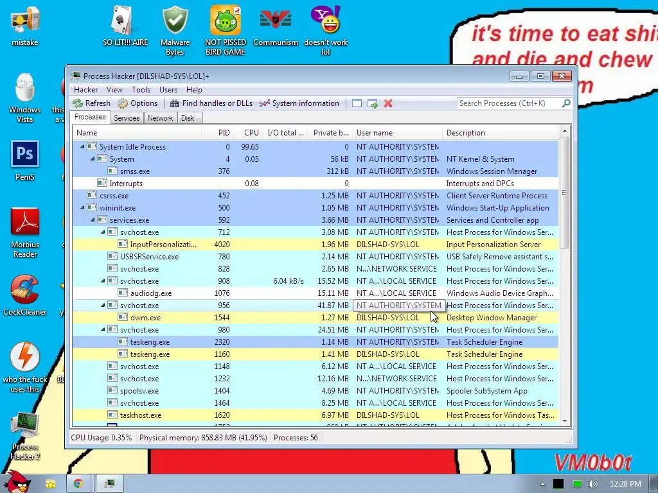The image size is (658, 493).
Task: Click the InputPersonalization process icon
Action: coord(123,243)
